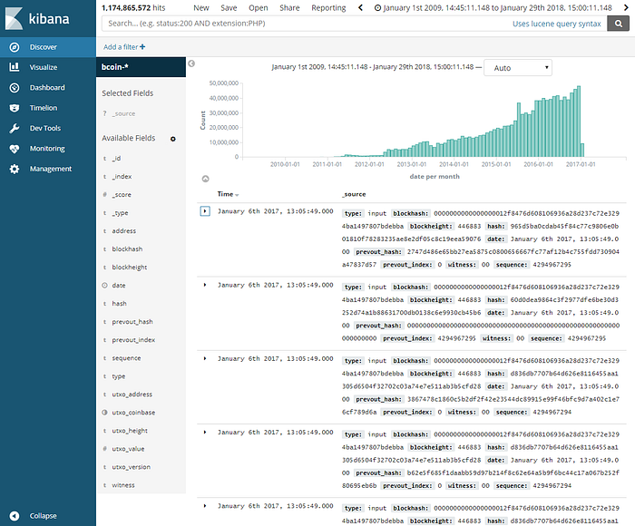635x526 pixels.
Task: Click the Collapse arrow icon in sidebar
Action: (x=15, y=515)
